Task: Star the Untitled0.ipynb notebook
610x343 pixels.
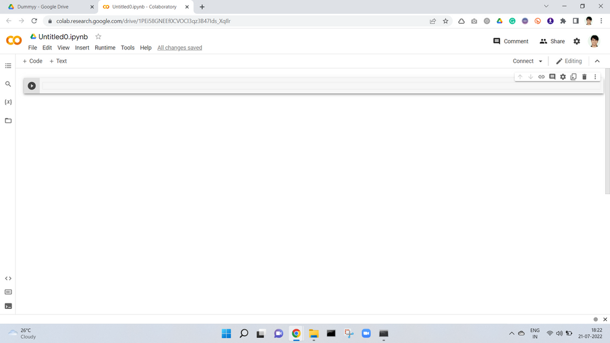Action: coord(98,37)
